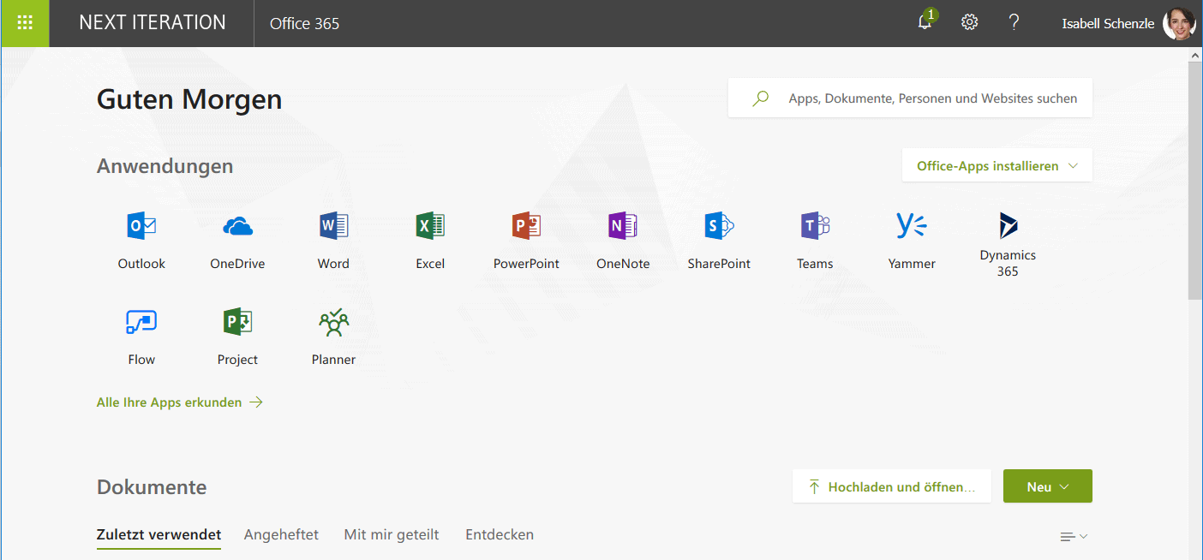
Task: Expand the Neu dropdown button
Action: pos(1048,486)
